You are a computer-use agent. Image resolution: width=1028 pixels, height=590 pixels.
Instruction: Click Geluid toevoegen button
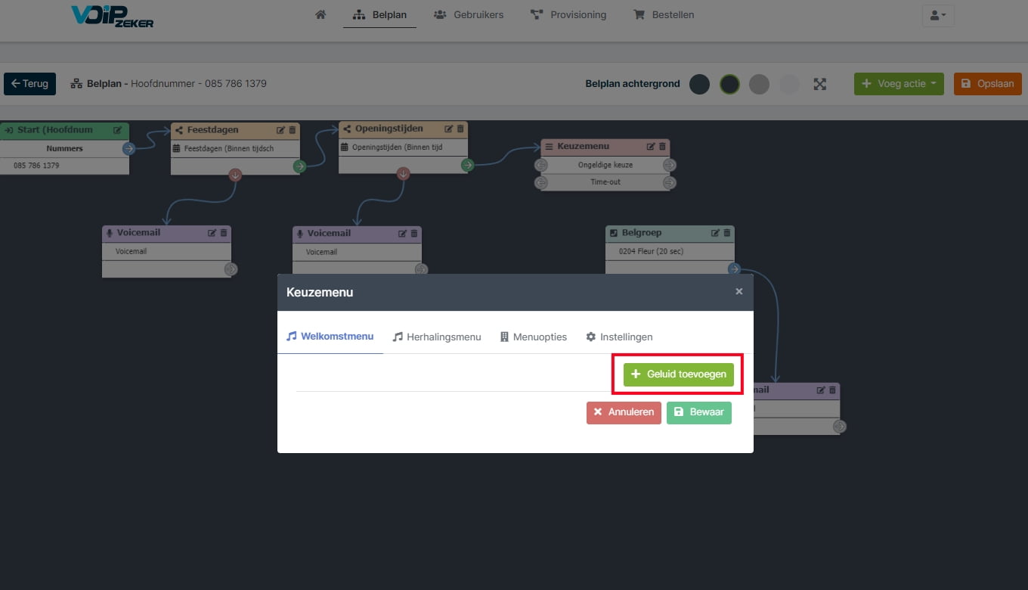(679, 374)
